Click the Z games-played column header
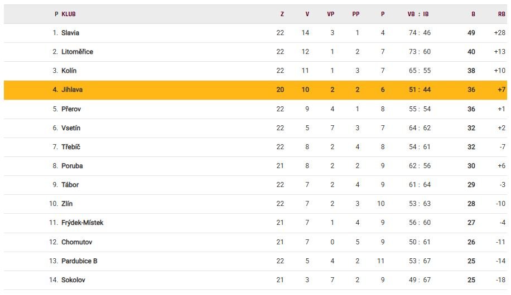Image resolution: width=511 pixels, height=295 pixels. click(x=282, y=14)
